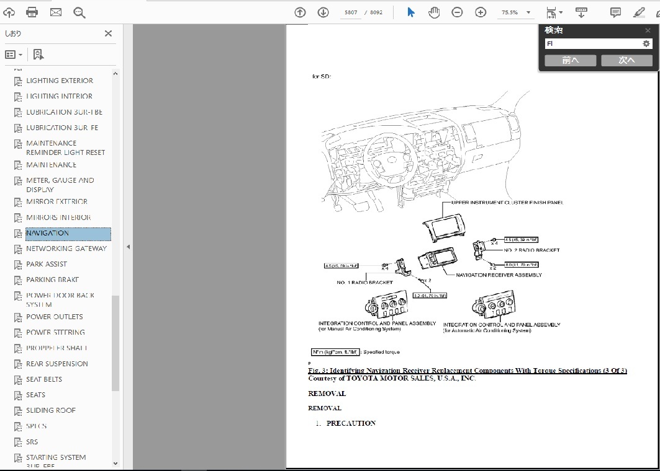The width and height of the screenshot is (660, 471).
Task: Click the email envelope icon
Action: click(56, 12)
